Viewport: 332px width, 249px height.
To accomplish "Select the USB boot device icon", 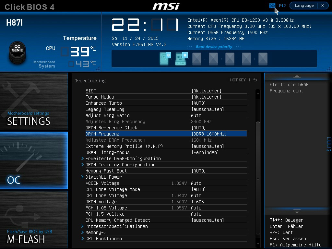I will (x=181, y=59).
